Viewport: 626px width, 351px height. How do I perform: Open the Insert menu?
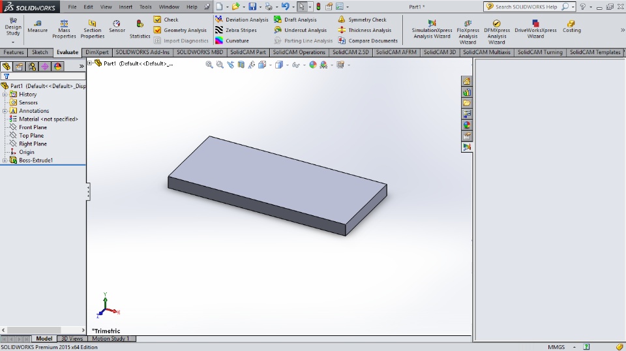125,7
